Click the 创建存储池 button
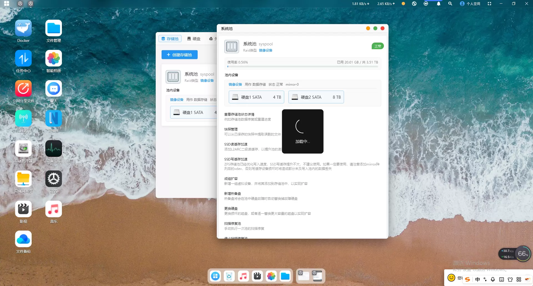Viewport: 533px width, 286px height. click(180, 55)
